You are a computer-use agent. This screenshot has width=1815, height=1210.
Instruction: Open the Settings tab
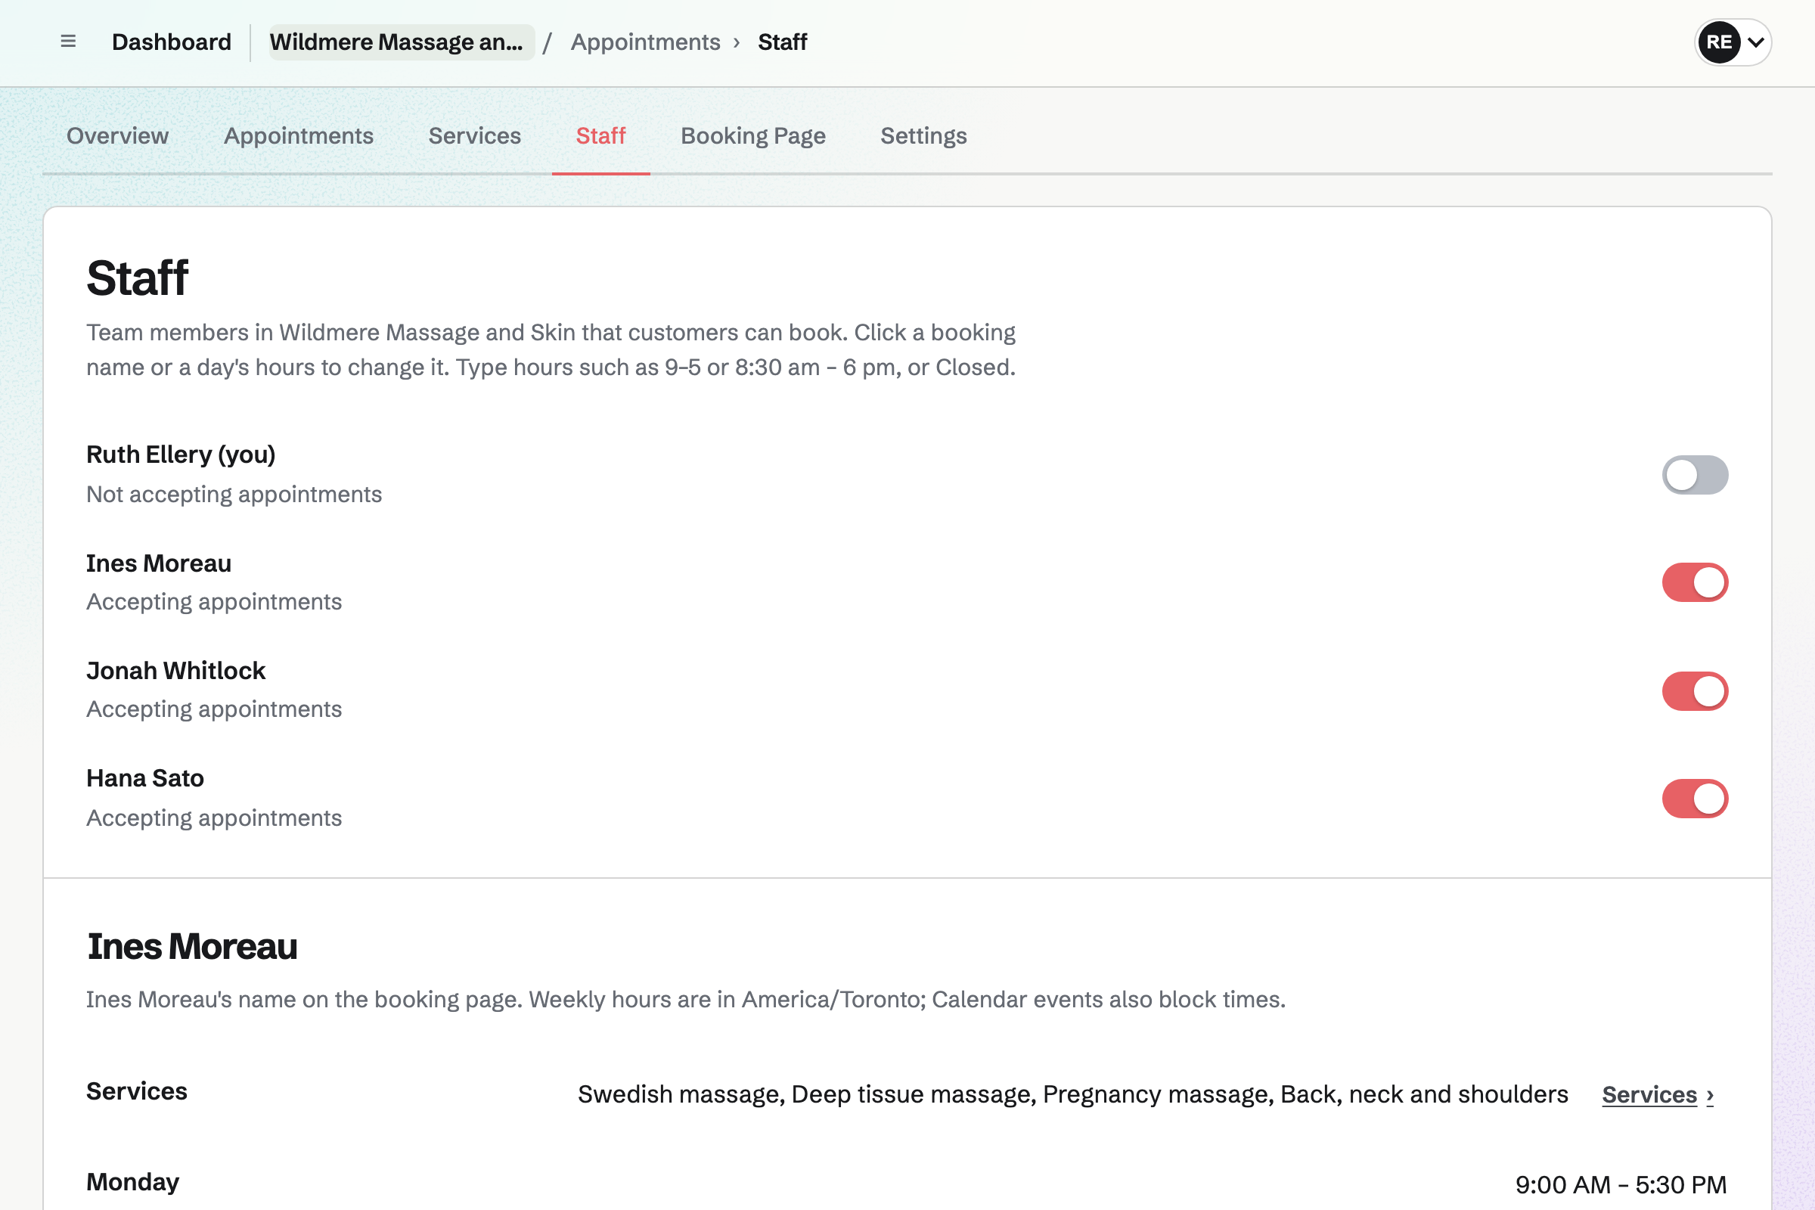tap(923, 136)
